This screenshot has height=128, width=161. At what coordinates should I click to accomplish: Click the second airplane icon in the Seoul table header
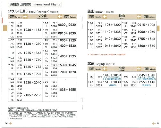coord(60,17)
